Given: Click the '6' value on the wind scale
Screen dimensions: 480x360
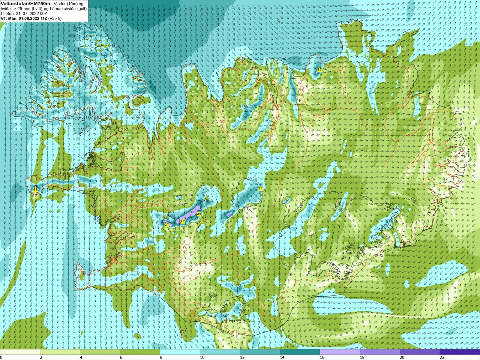Looking at the screenshot, I should [x=121, y=357].
